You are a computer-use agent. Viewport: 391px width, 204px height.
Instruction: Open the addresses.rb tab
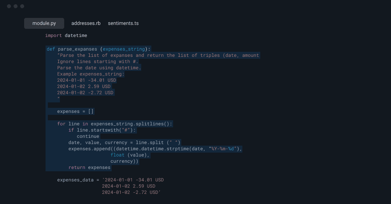tap(86, 23)
